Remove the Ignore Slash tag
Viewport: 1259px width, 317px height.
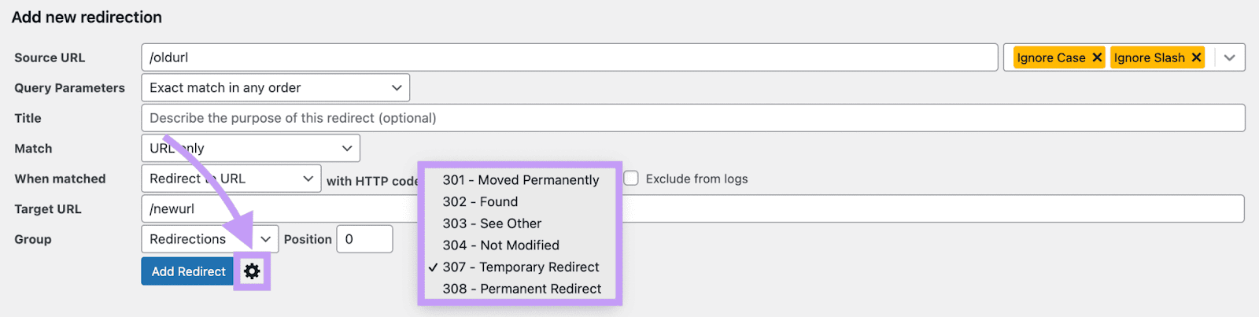coord(1196,57)
